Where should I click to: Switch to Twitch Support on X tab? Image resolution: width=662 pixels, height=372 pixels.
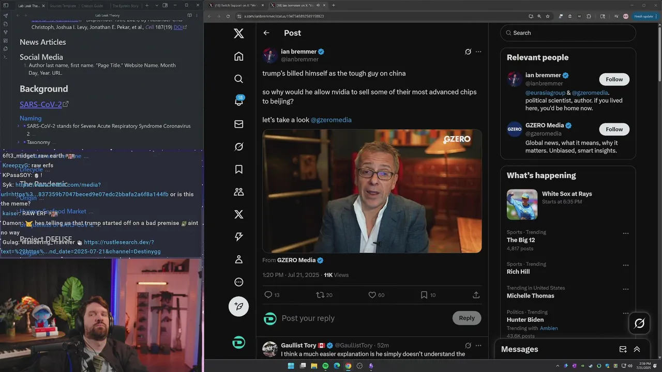click(x=235, y=5)
